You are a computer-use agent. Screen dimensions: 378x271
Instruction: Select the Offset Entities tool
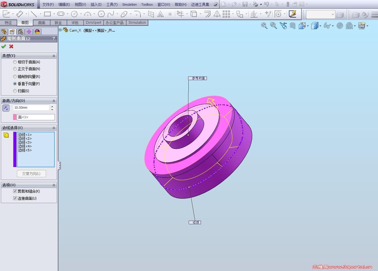click(207, 14)
